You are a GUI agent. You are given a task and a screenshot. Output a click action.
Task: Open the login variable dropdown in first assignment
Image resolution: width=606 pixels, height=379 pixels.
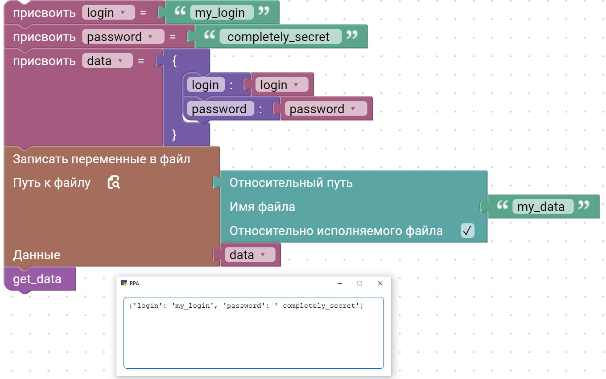[x=123, y=13]
